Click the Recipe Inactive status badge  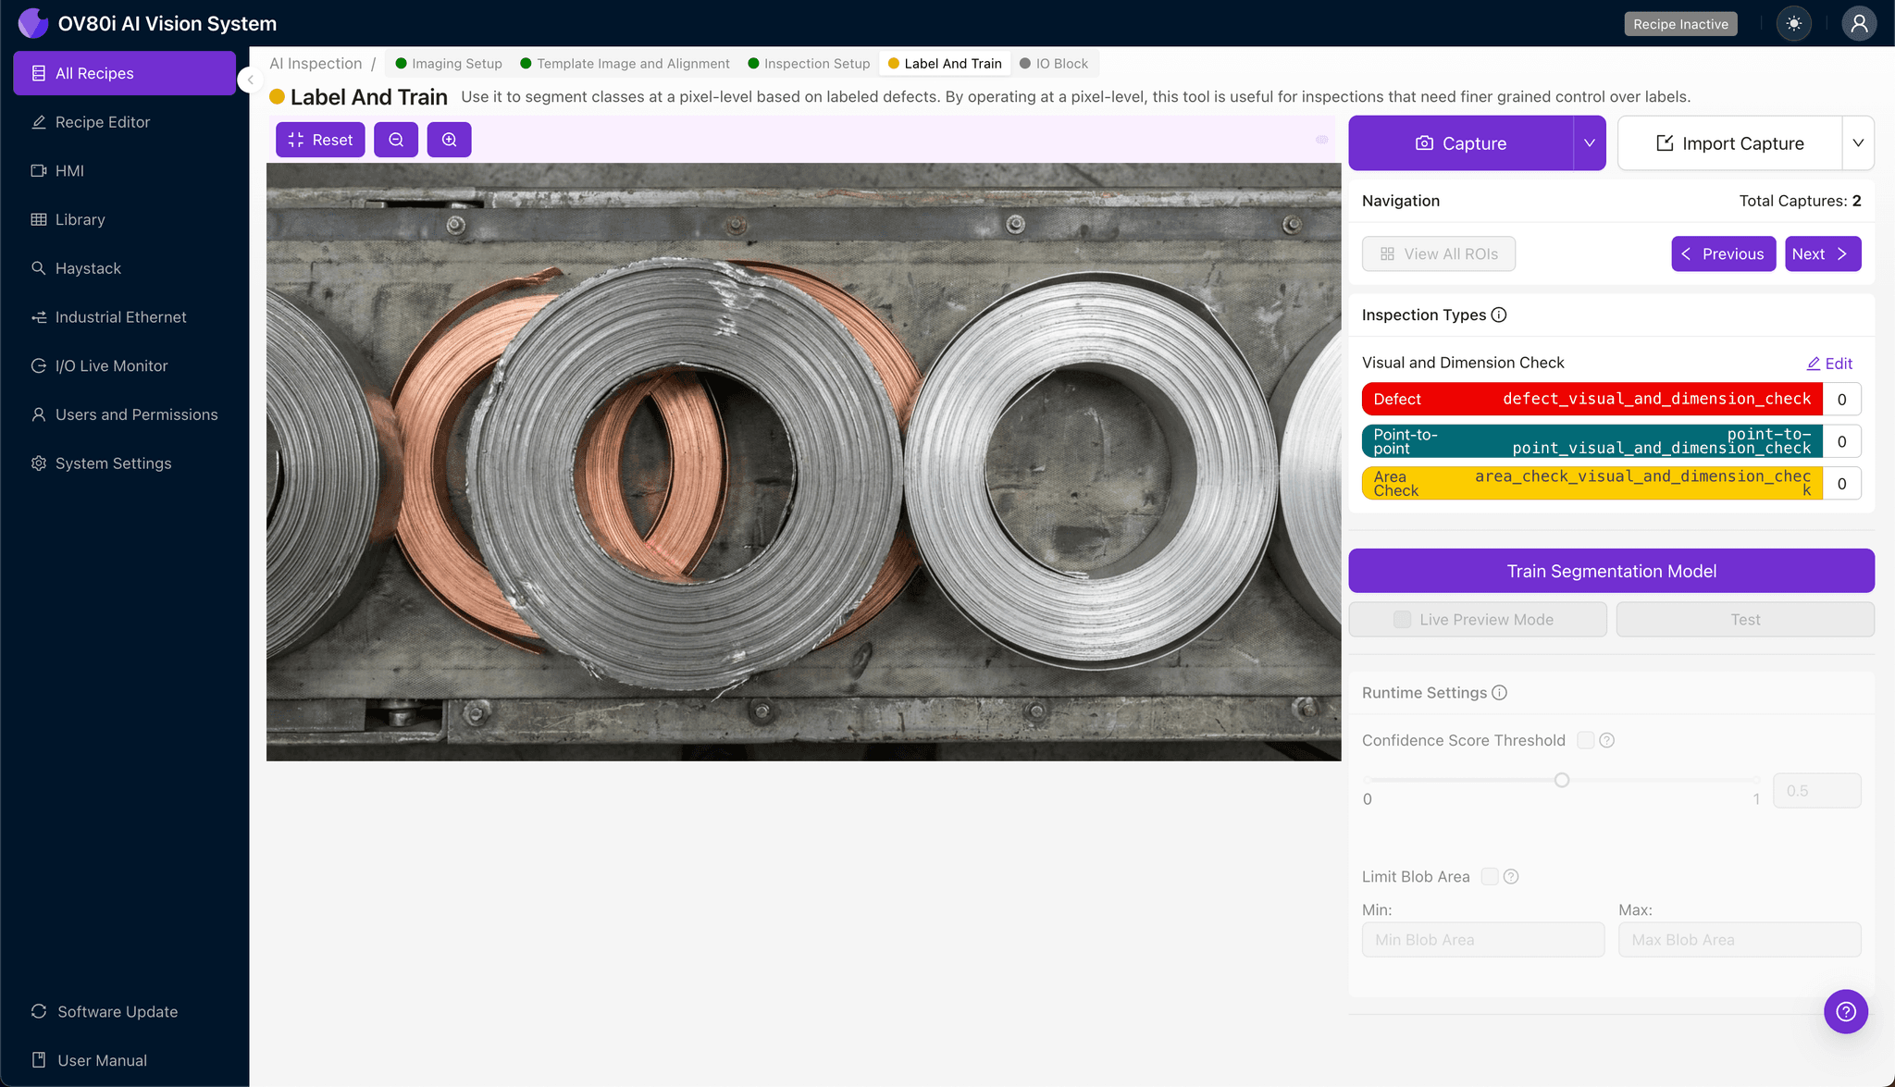[1680, 24]
